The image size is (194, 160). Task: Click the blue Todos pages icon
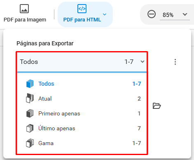pos(30,84)
